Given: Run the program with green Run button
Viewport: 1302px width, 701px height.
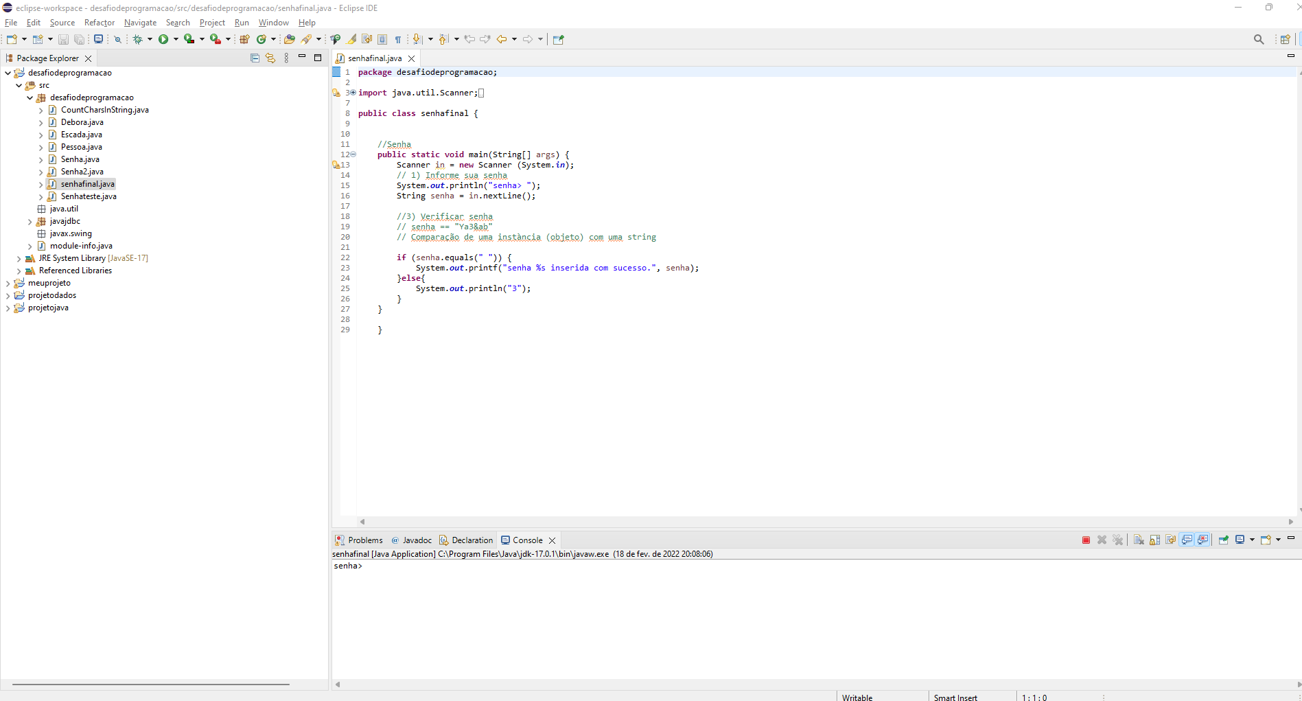Looking at the screenshot, I should coord(163,39).
